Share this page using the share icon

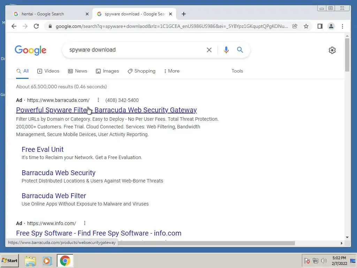coord(295,26)
